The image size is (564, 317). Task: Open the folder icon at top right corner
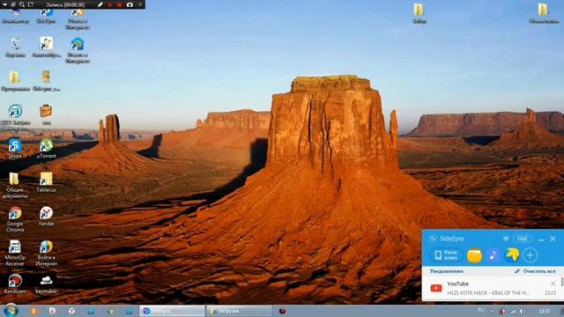(544, 13)
